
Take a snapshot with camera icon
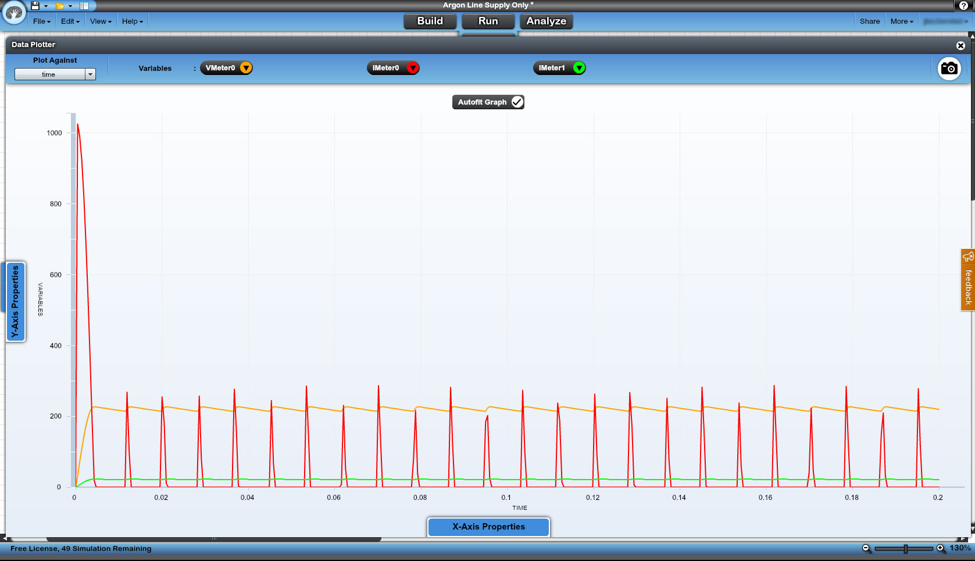click(x=949, y=69)
